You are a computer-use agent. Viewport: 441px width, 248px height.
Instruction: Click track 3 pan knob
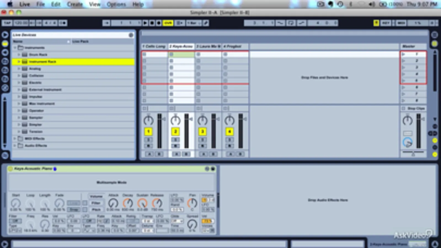[202, 120]
